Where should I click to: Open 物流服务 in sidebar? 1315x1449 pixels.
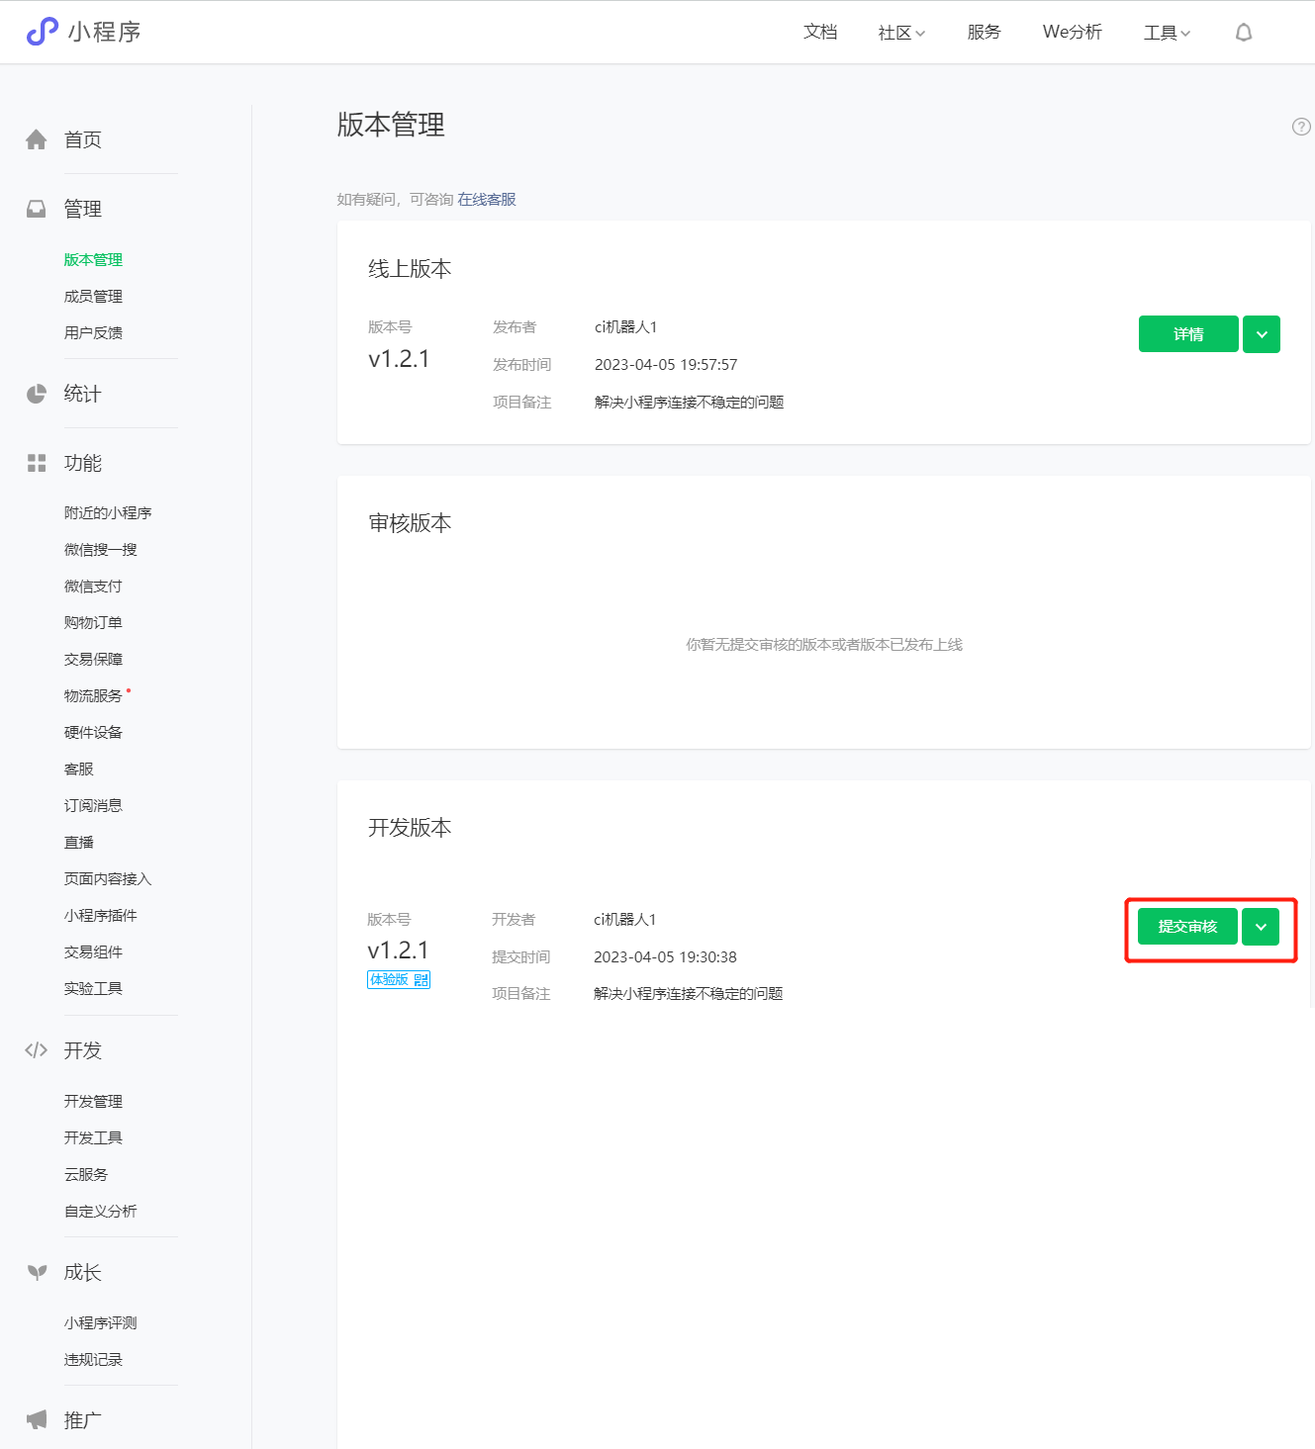pos(93,696)
